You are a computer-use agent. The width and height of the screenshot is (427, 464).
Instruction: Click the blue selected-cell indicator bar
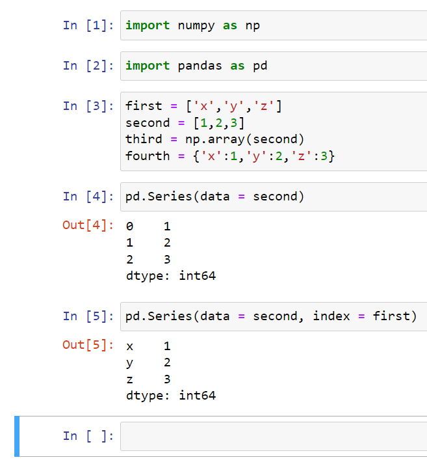pyautogui.click(x=17, y=436)
